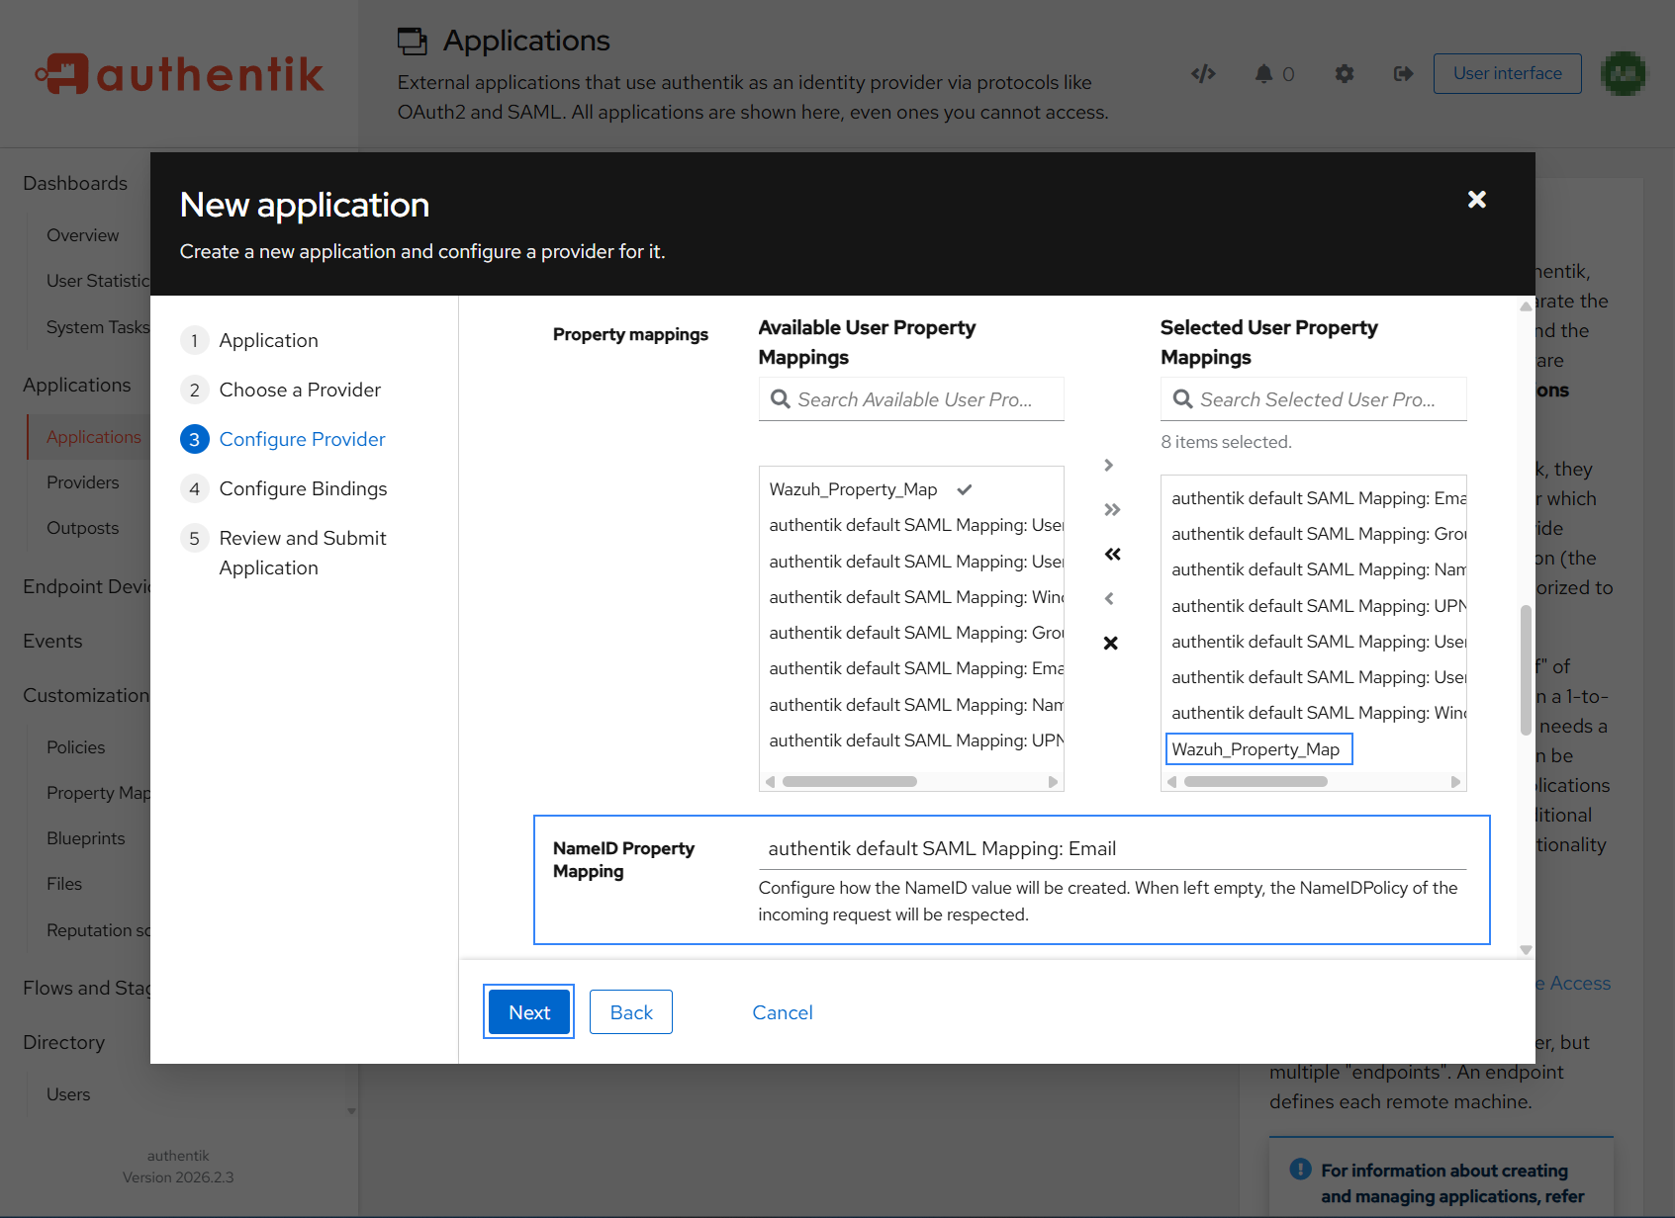
Task: Select Wazuh_Property_Map in selected list
Action: click(1256, 749)
